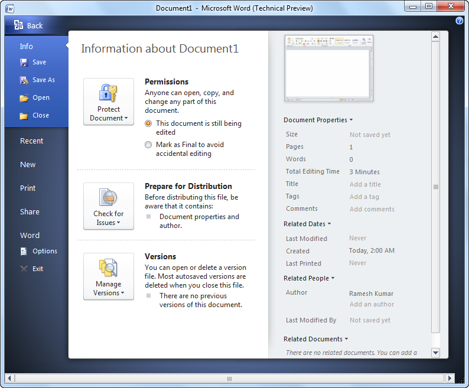Click the Back arrow icon
The height and width of the screenshot is (388, 469).
tap(18, 25)
